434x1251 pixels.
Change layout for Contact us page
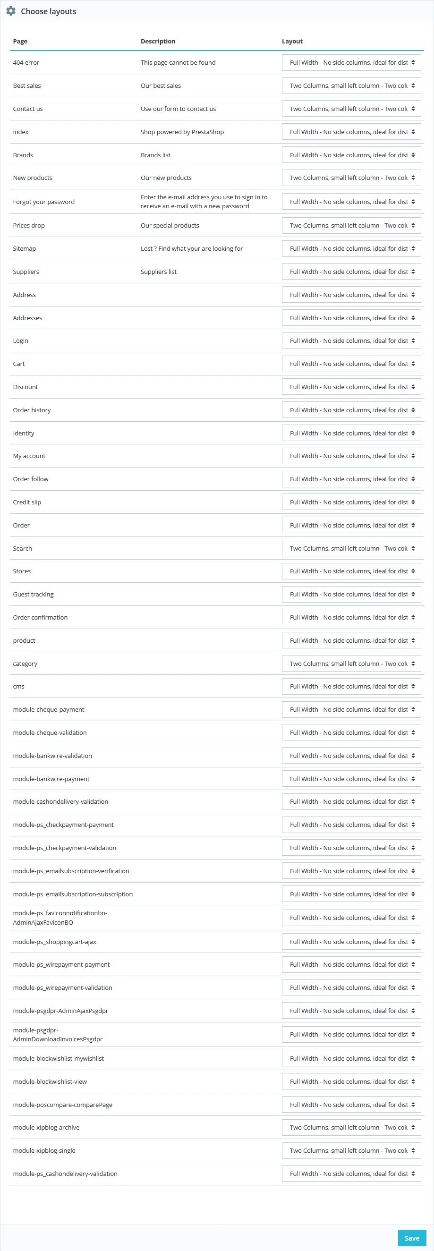(x=351, y=109)
